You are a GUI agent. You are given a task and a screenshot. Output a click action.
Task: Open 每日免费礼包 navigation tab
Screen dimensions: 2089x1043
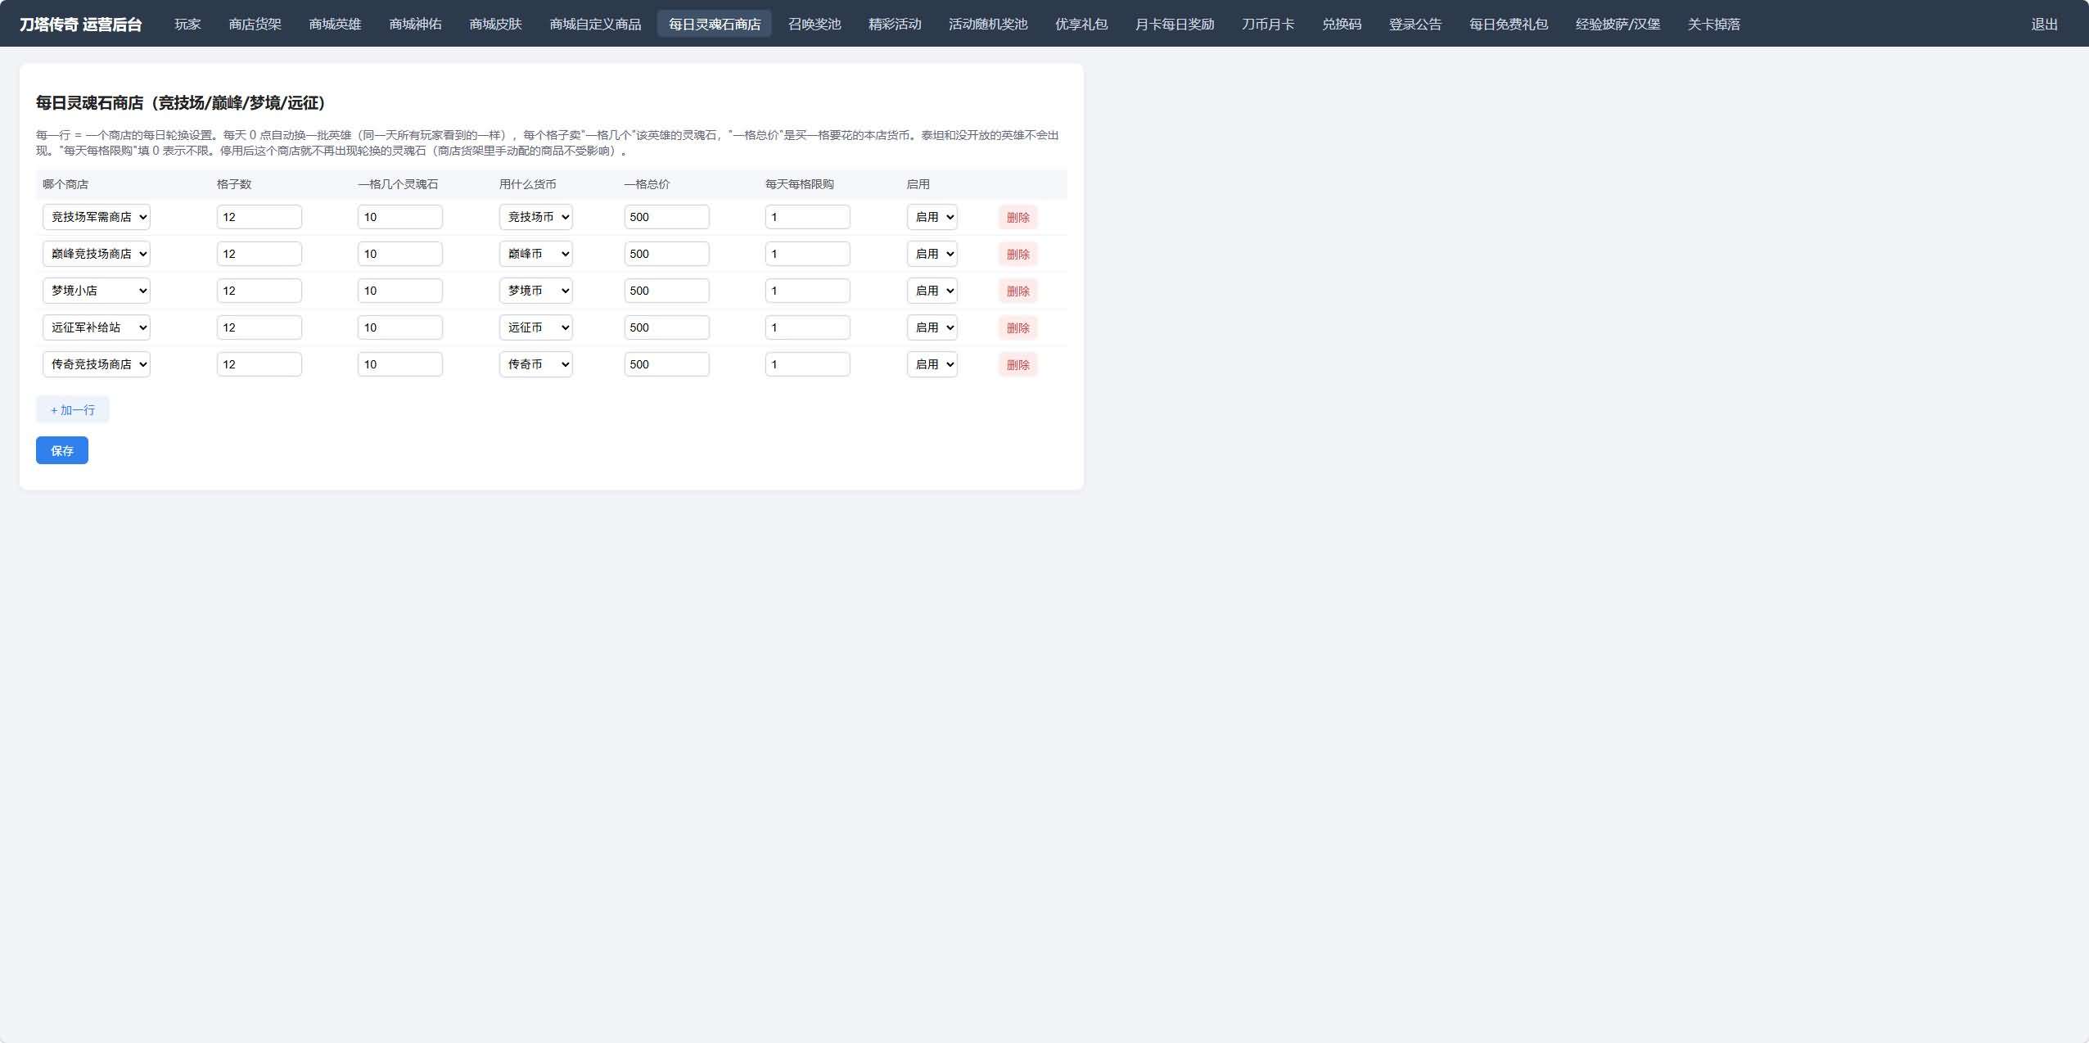[x=1509, y=24]
